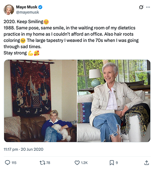Click the reply speech bubble icon
Viewport: 154px width, 170px height.
pos(8,162)
